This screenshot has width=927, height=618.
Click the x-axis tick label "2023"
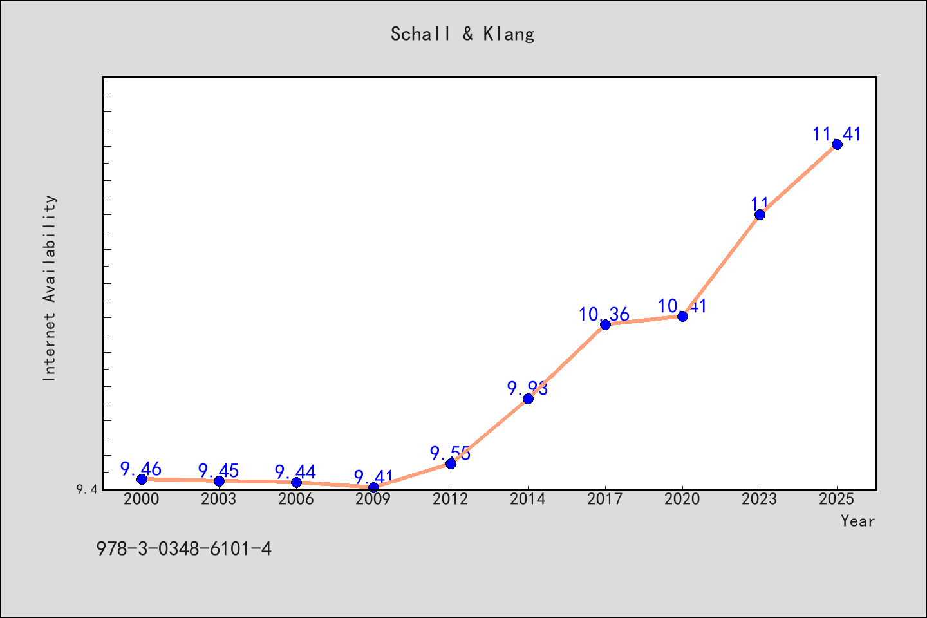pos(760,499)
